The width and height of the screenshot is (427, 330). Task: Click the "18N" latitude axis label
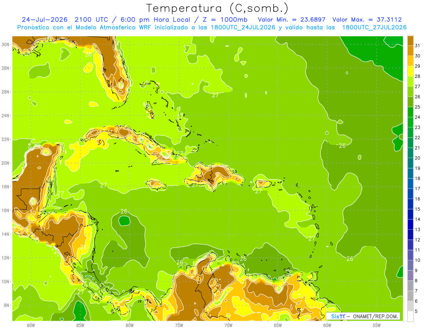(6, 187)
